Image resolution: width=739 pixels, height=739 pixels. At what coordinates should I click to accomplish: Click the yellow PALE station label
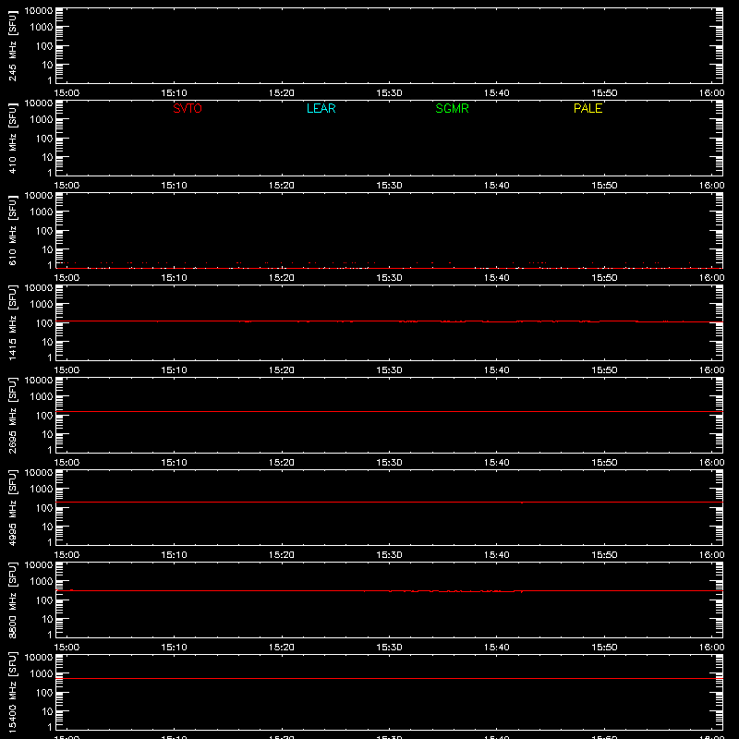[x=588, y=108]
